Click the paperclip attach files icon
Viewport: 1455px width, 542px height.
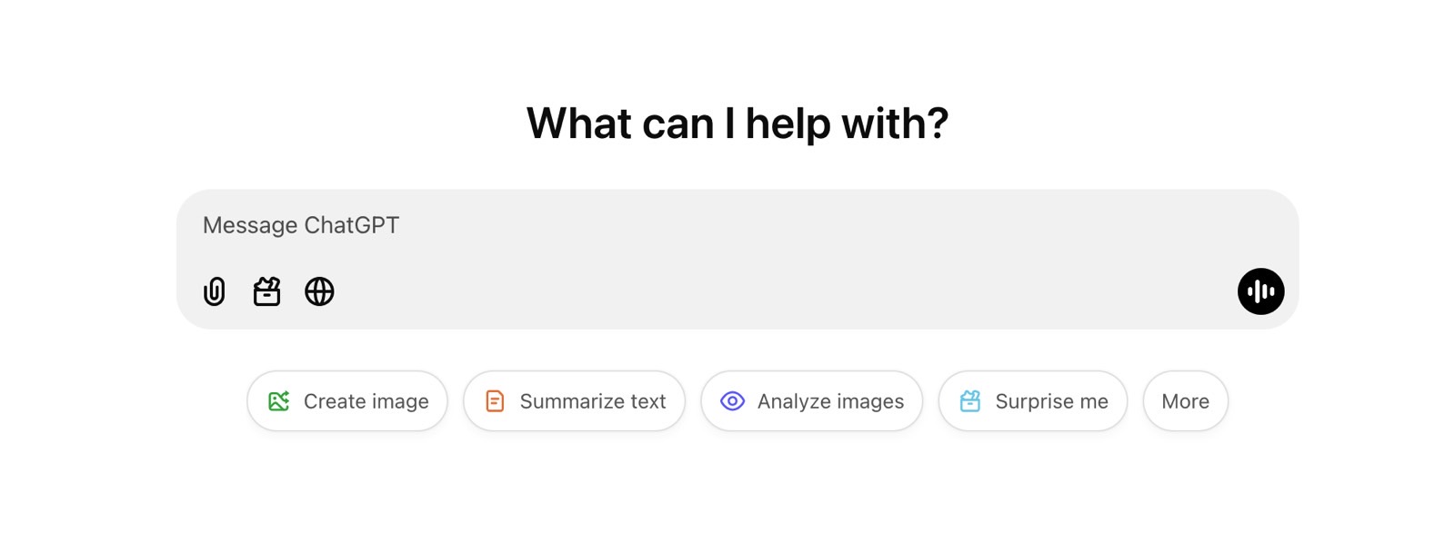click(215, 291)
